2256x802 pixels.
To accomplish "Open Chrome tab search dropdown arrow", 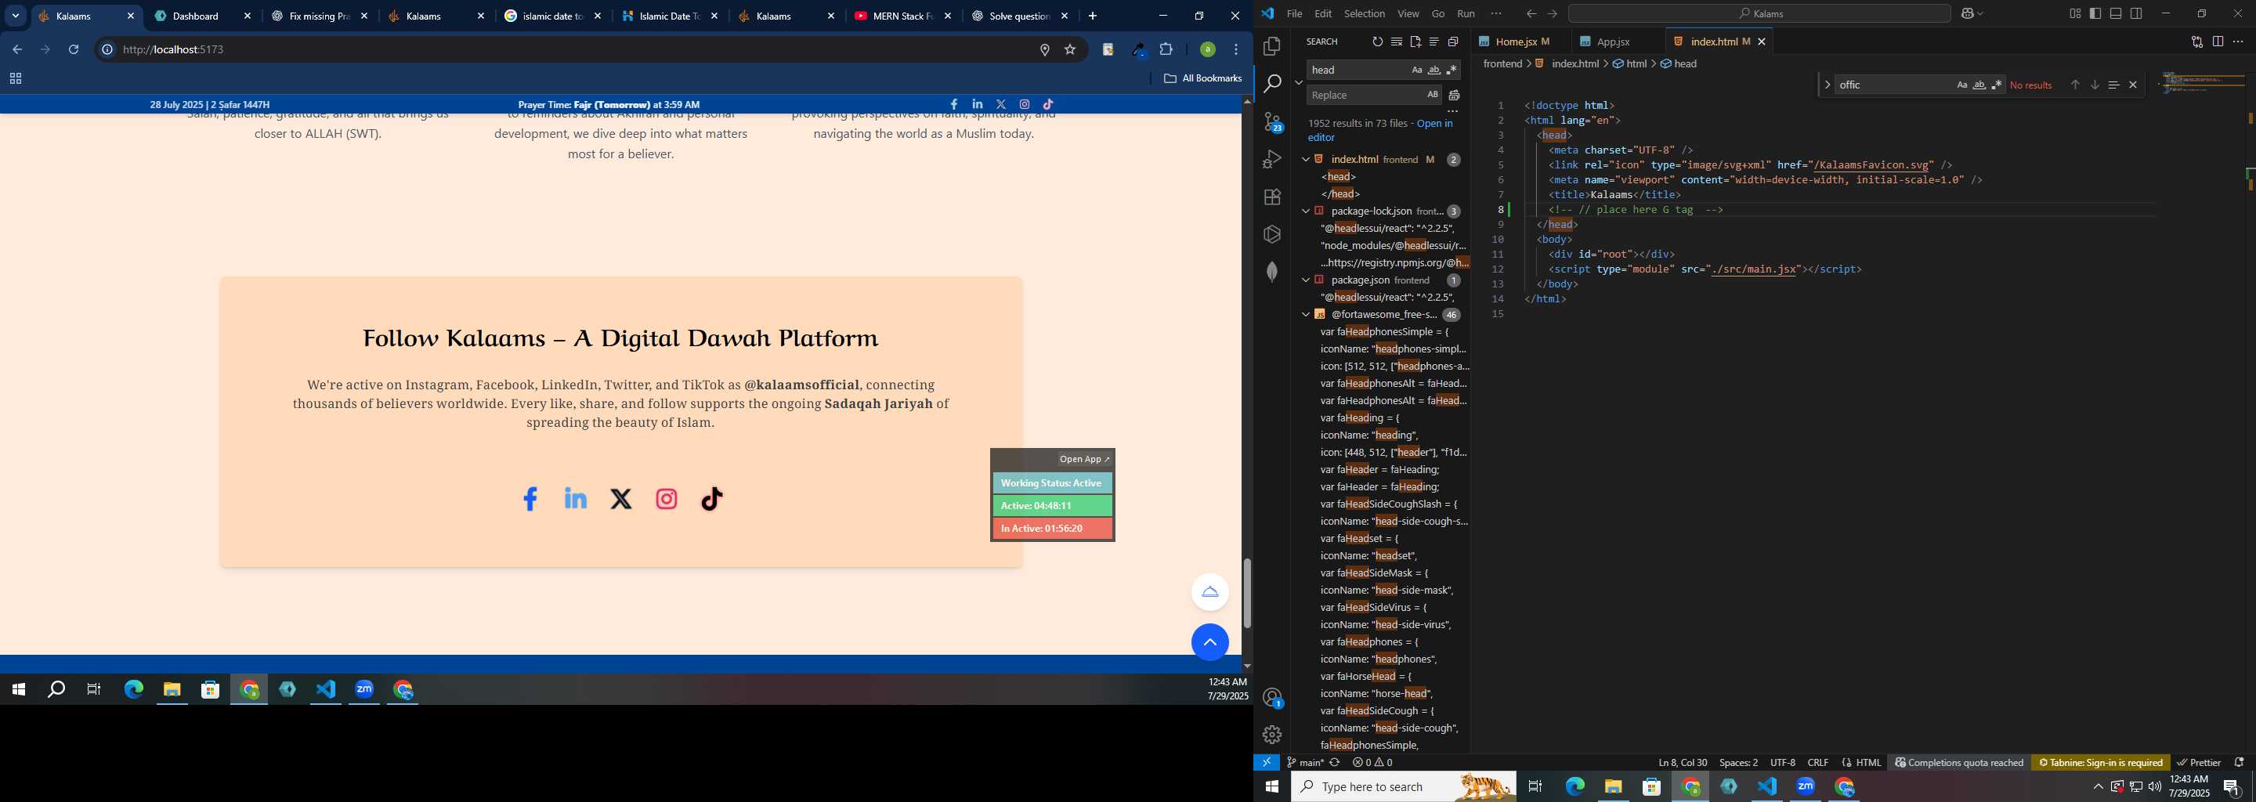I will click(x=16, y=16).
